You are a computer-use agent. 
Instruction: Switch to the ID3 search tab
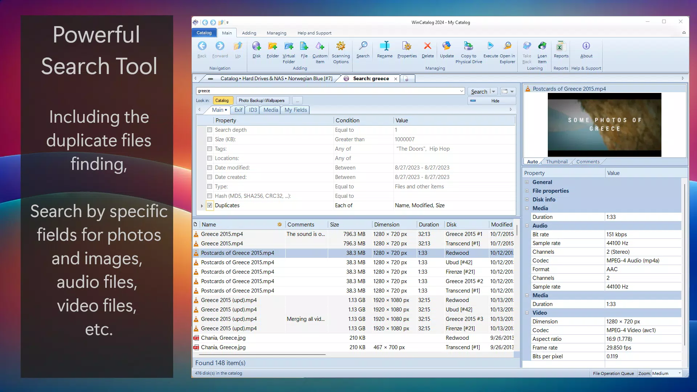pos(253,110)
